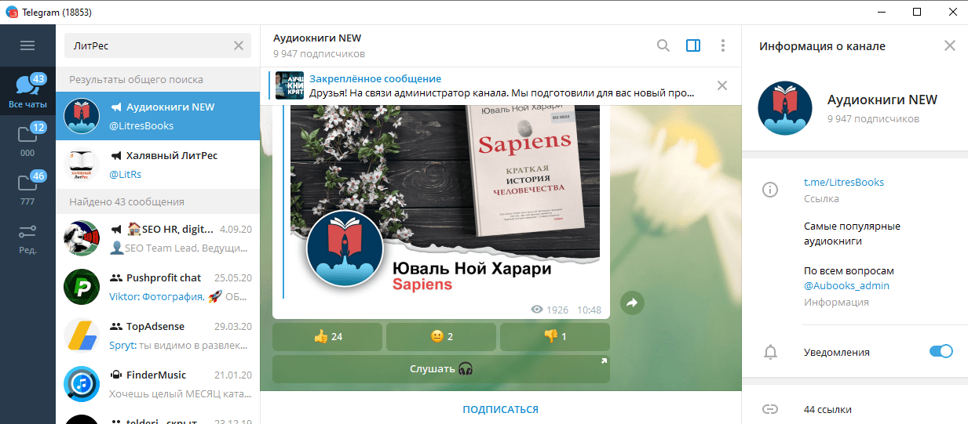The height and width of the screenshot is (424, 968).
Task: Switch to the 000 chat folder
Action: coord(27,140)
